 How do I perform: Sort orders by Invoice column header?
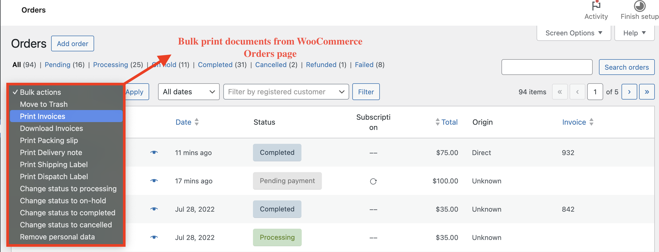point(574,122)
